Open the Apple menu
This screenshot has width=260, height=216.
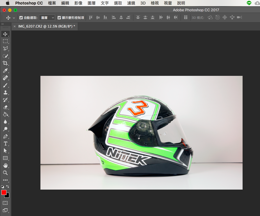(x=8, y=3)
